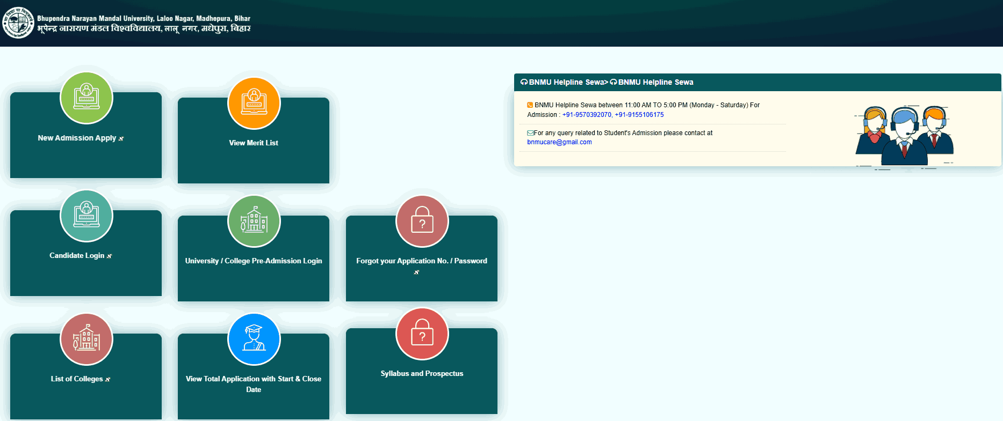
Task: Click the teal Candidate Login icon
Action: [86, 216]
